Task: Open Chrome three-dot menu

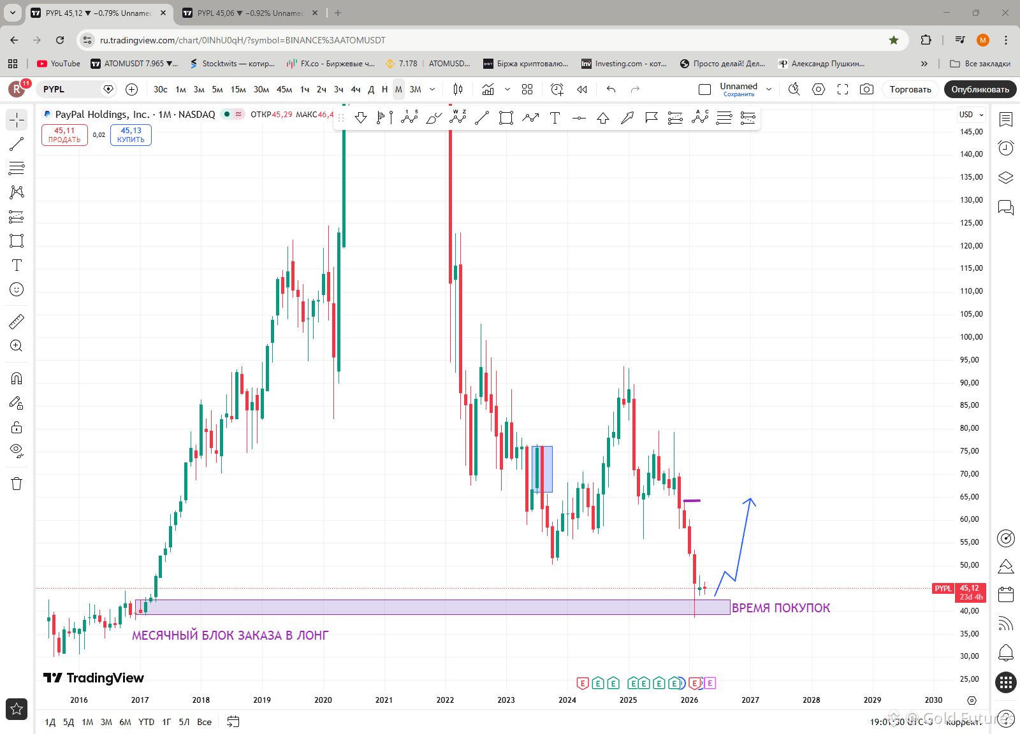Action: 1006,40
